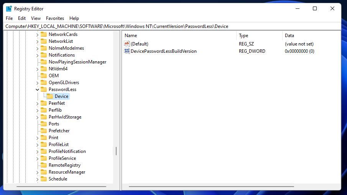Expand the Print key
347x195 pixels.
point(38,138)
